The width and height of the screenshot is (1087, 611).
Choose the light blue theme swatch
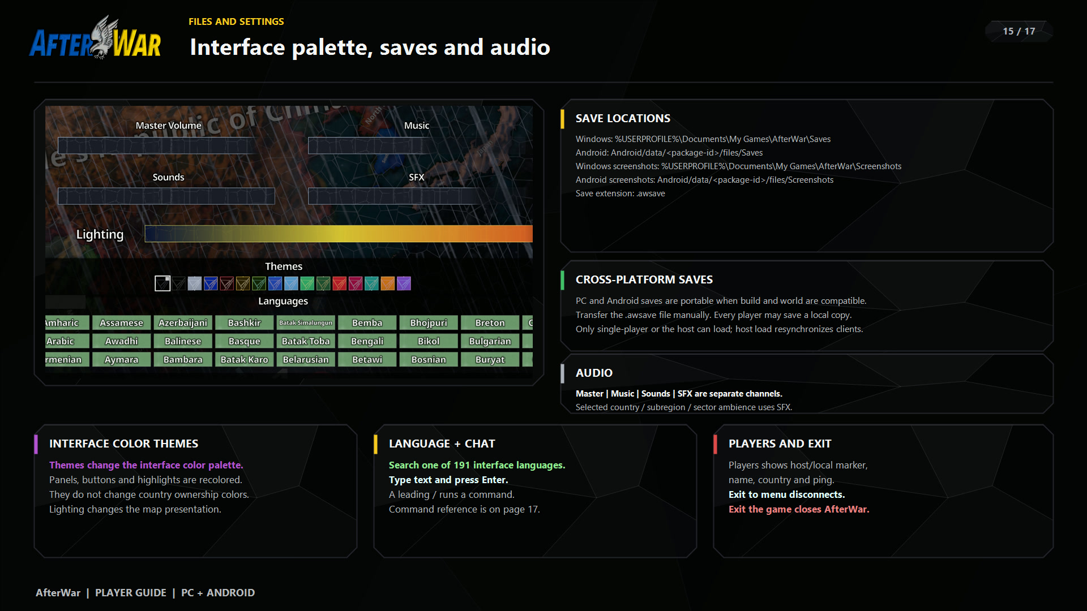(291, 283)
